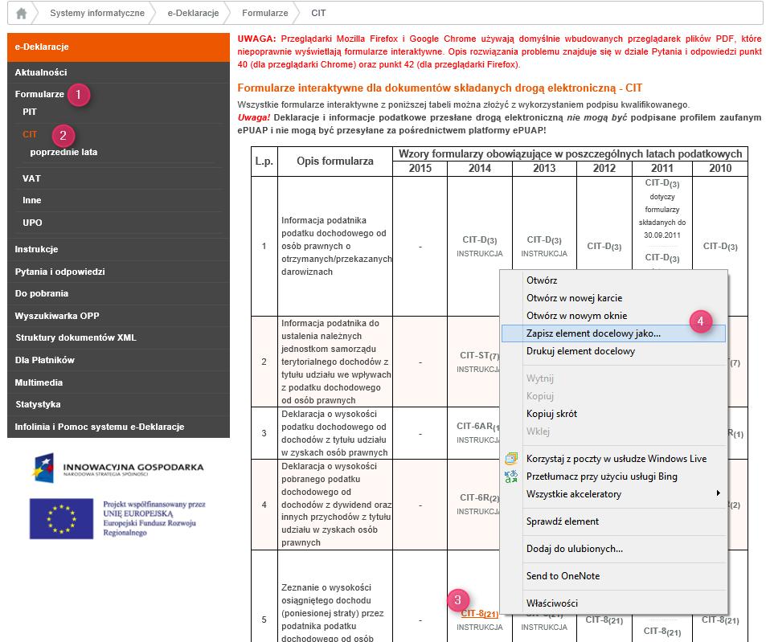
Task: Click the CIT breadcrumb item
Action: tap(318, 13)
